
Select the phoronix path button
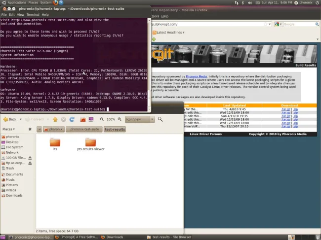54,129
